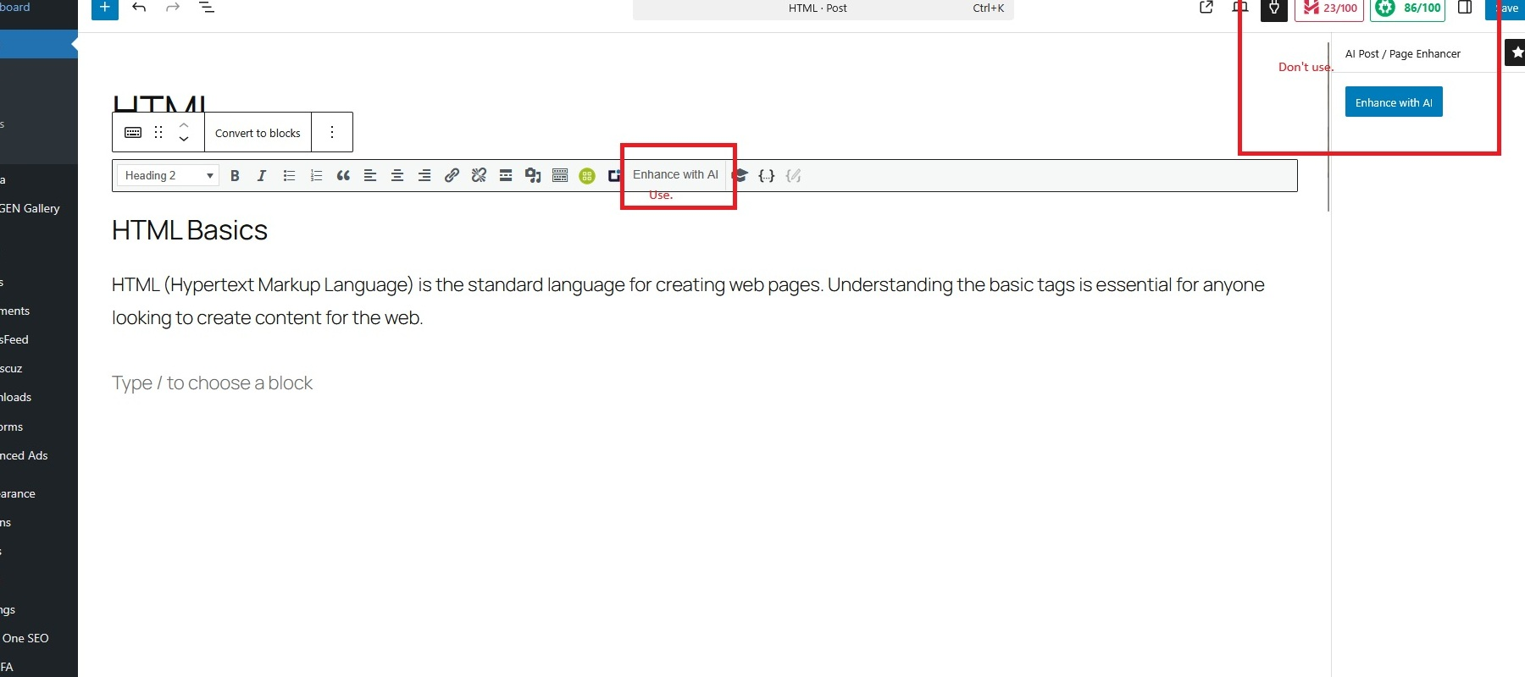
Task: Open the All in One SEO menu
Action: click(25, 638)
